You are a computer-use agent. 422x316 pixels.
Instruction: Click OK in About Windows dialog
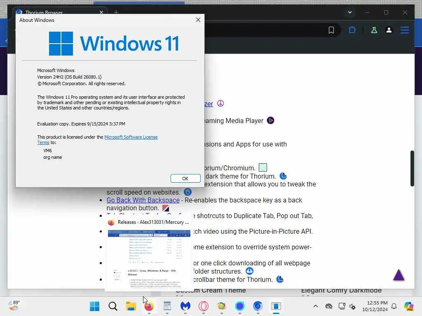click(x=185, y=179)
